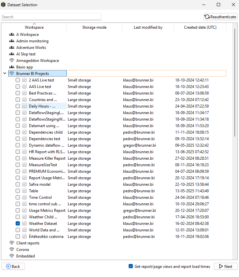
Task: Click the dataset icon of Daily Hours row
Action: coord(24,106)
